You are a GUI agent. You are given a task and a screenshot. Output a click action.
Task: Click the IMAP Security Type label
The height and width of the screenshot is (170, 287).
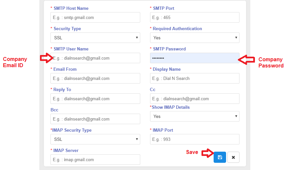[72, 130]
